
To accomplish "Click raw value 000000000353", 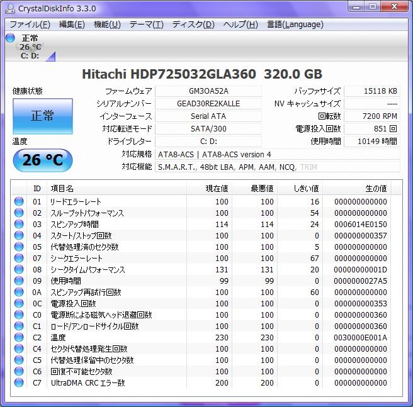I will [x=361, y=304].
